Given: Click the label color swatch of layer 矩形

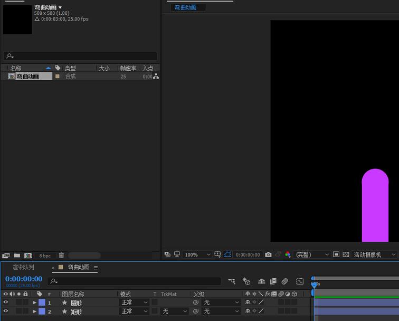Looking at the screenshot, I should (x=42, y=311).
